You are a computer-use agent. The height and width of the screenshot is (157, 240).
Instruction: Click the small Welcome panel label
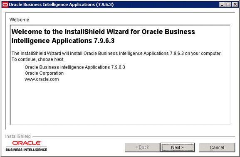pos(19,20)
